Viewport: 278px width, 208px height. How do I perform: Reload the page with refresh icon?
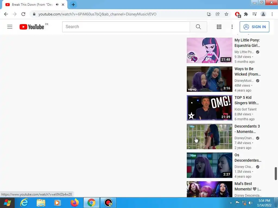click(x=23, y=14)
